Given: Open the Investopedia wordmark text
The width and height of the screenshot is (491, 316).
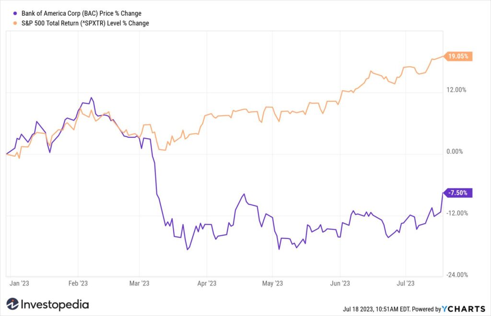Looking at the screenshot, I should [55, 305].
